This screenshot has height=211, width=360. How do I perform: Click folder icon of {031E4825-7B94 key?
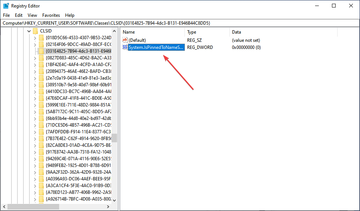click(x=41, y=51)
